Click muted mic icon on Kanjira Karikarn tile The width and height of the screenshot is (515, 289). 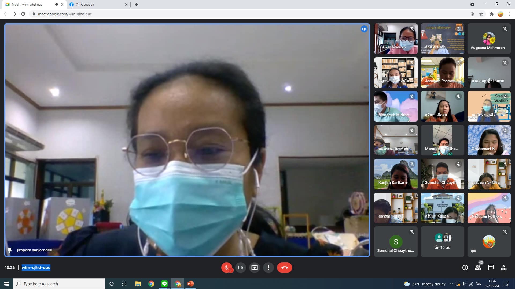click(x=412, y=164)
